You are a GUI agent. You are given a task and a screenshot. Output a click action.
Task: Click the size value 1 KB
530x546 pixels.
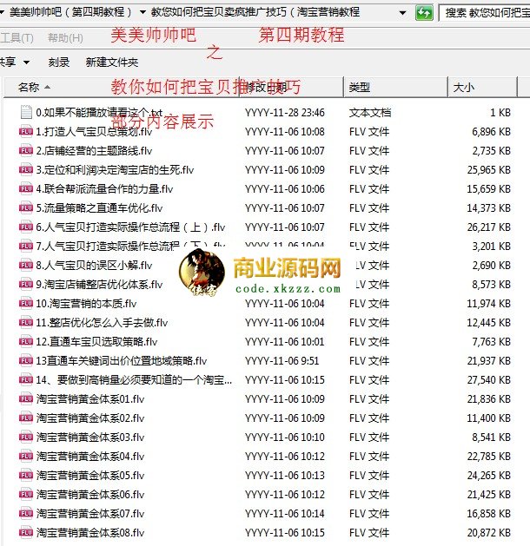[500, 113]
